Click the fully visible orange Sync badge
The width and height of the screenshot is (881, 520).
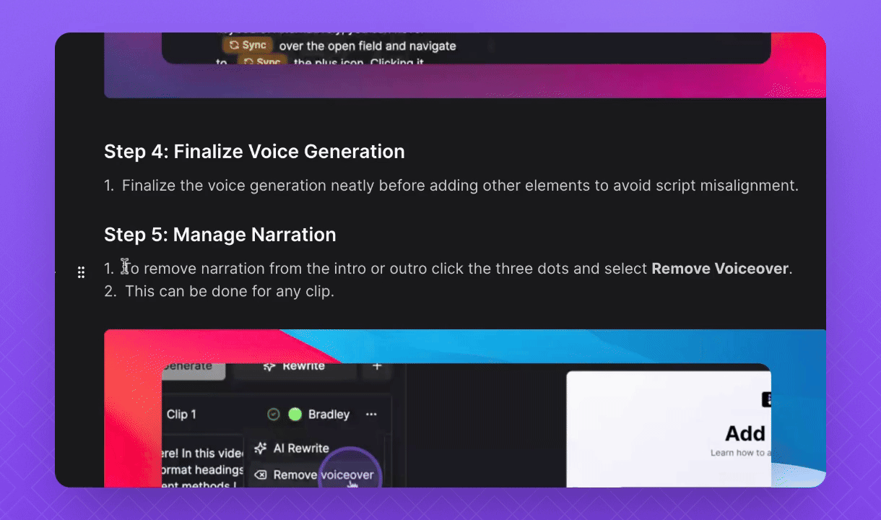[x=246, y=45]
